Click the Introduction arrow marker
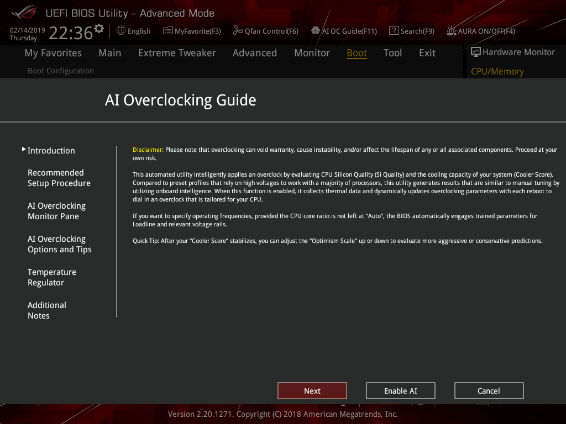This screenshot has width=566, height=424. [x=24, y=149]
